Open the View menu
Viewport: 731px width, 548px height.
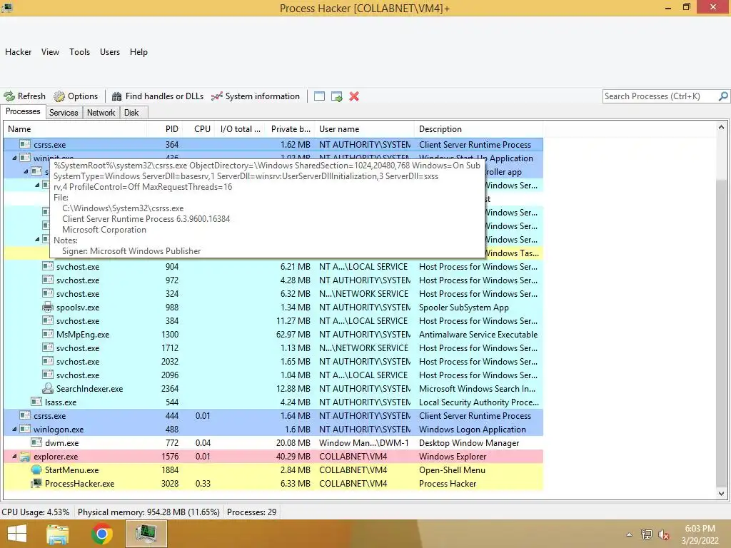(50, 52)
